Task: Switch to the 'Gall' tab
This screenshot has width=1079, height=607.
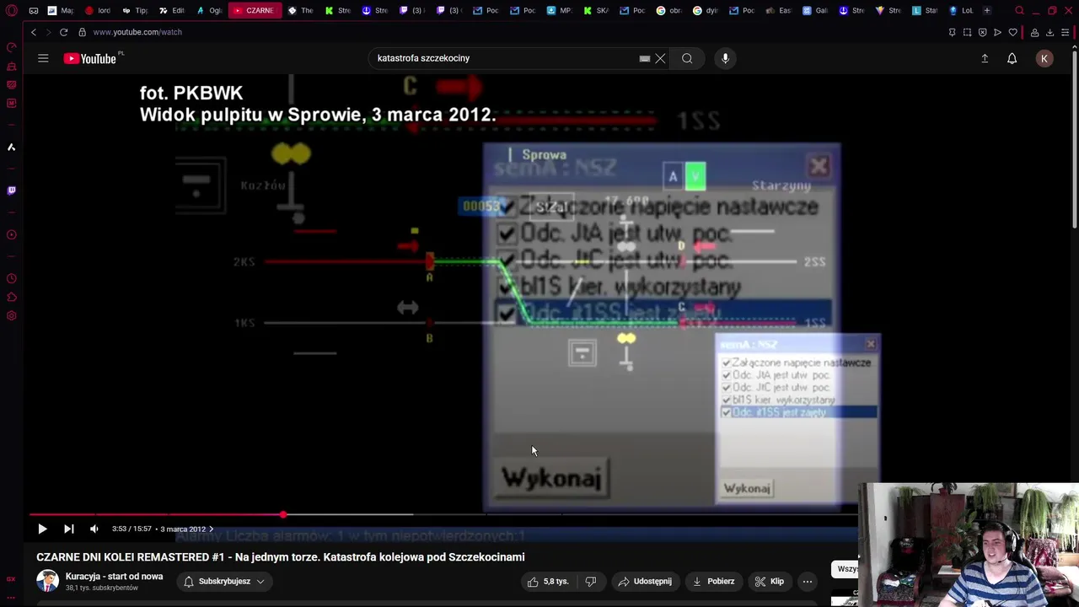Action: coord(815,11)
